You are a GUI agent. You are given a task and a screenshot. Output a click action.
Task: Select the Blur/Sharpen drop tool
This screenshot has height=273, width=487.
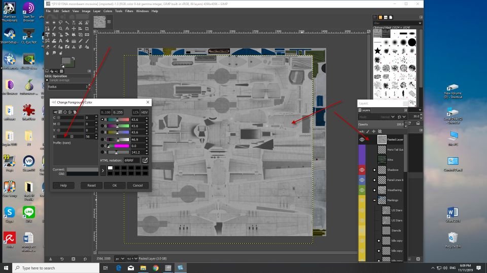tap(47, 53)
